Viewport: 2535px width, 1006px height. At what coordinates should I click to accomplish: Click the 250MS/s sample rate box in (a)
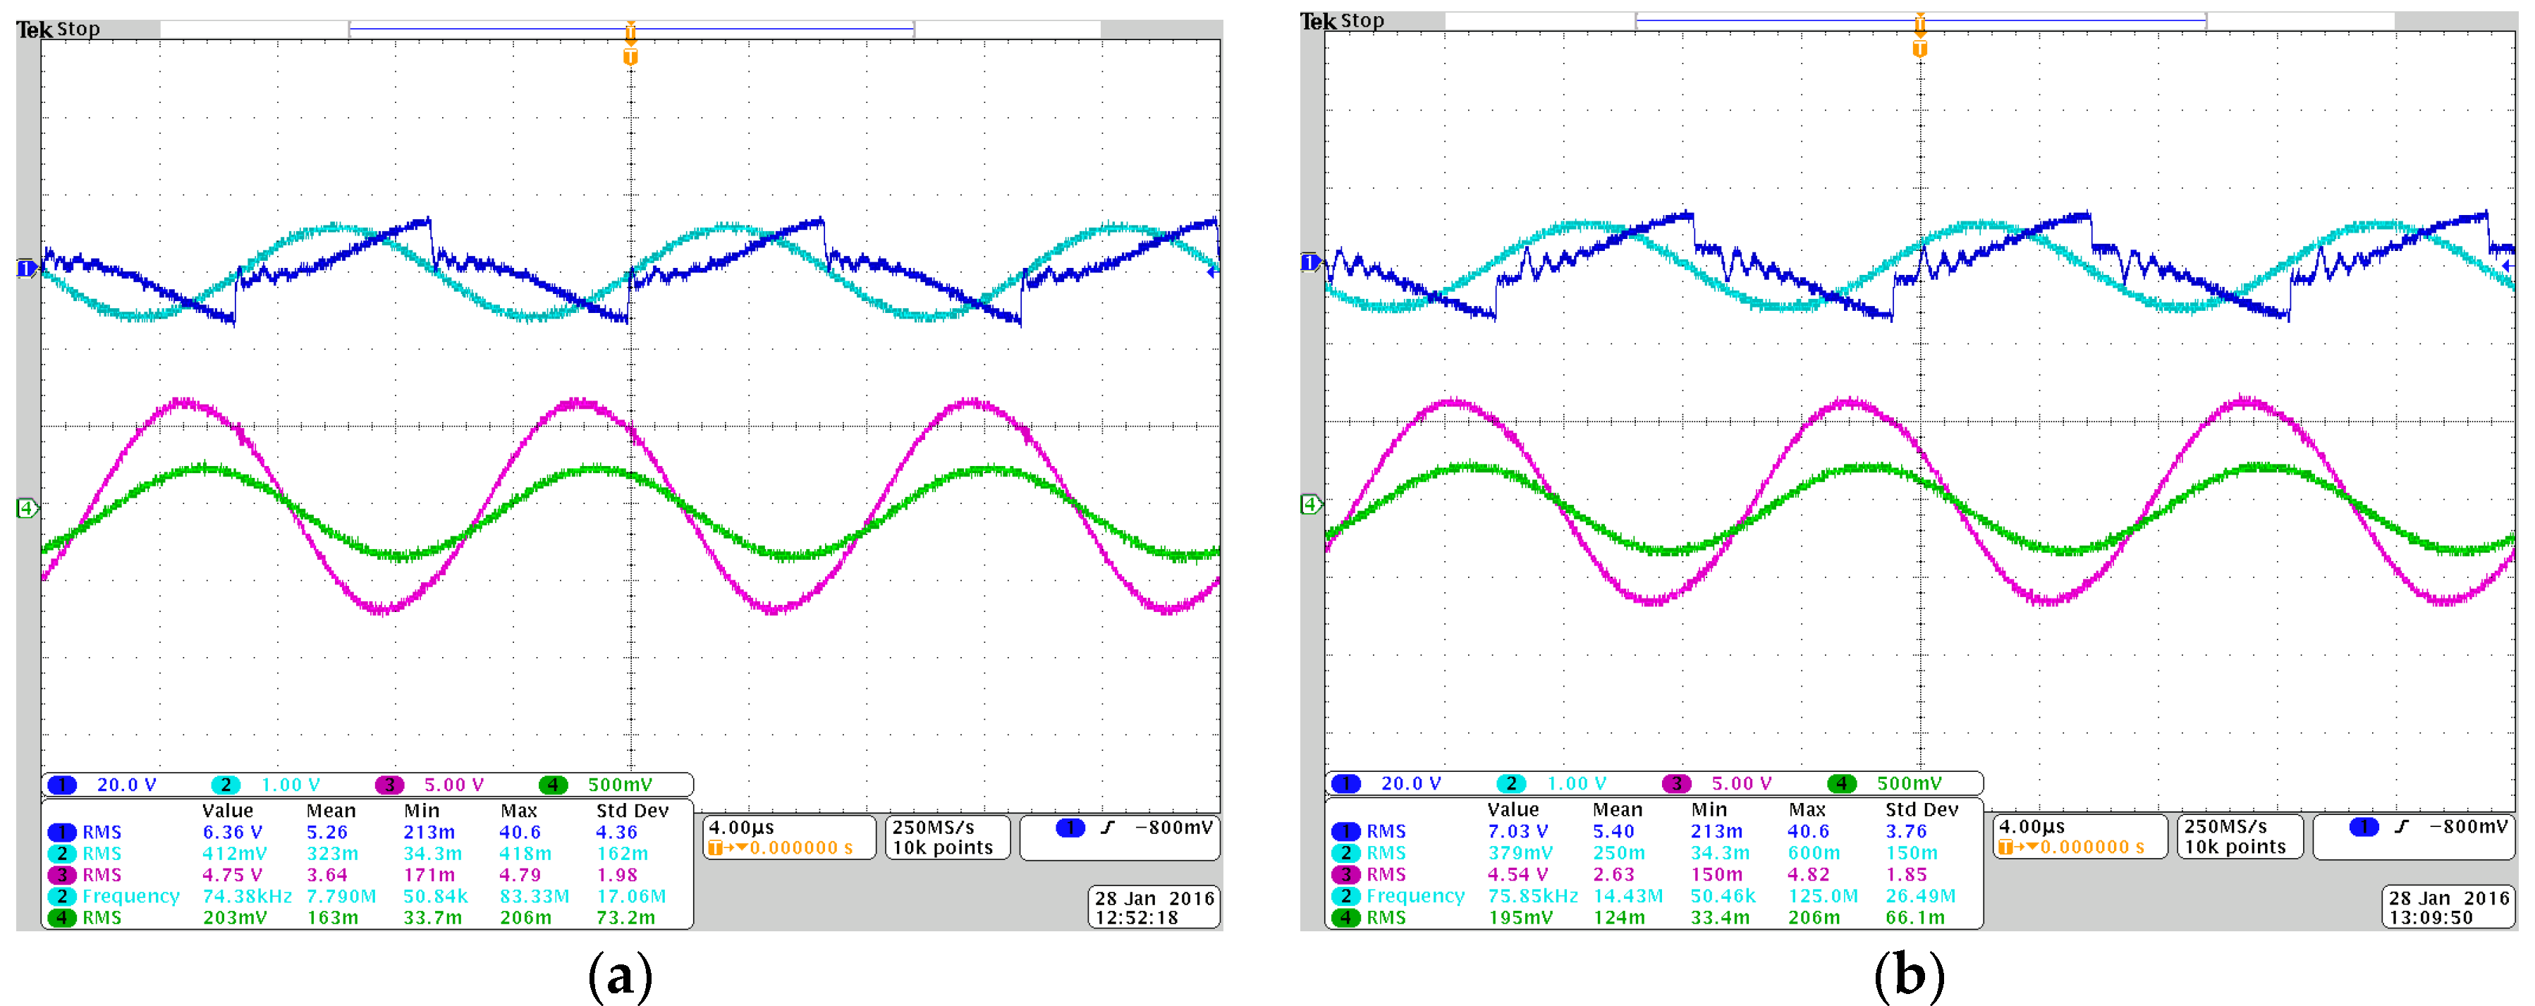[x=948, y=838]
